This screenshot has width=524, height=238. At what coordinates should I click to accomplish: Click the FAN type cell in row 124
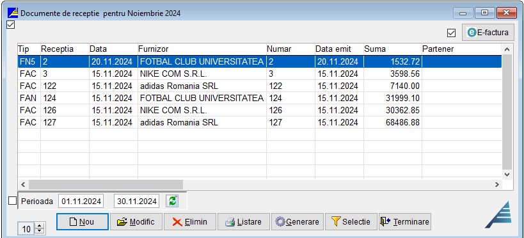(29, 99)
